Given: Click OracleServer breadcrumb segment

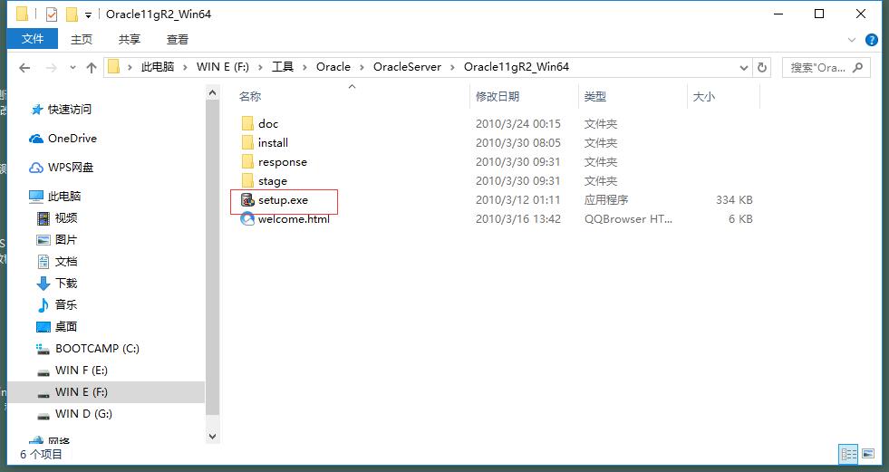Looking at the screenshot, I should click(407, 67).
